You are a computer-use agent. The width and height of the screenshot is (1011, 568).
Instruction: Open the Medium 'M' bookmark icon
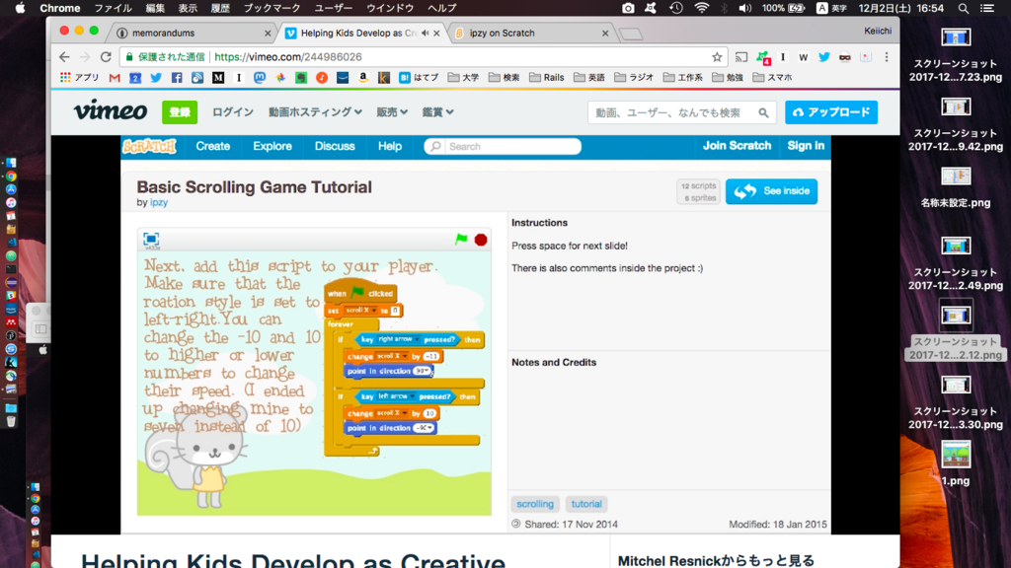tap(218, 77)
